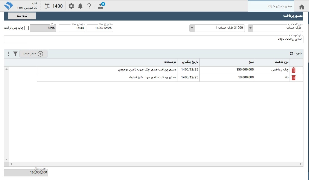Delete the چک پرداختنی row using trash icon
This screenshot has width=309, height=180.
pyautogui.click(x=293, y=70)
